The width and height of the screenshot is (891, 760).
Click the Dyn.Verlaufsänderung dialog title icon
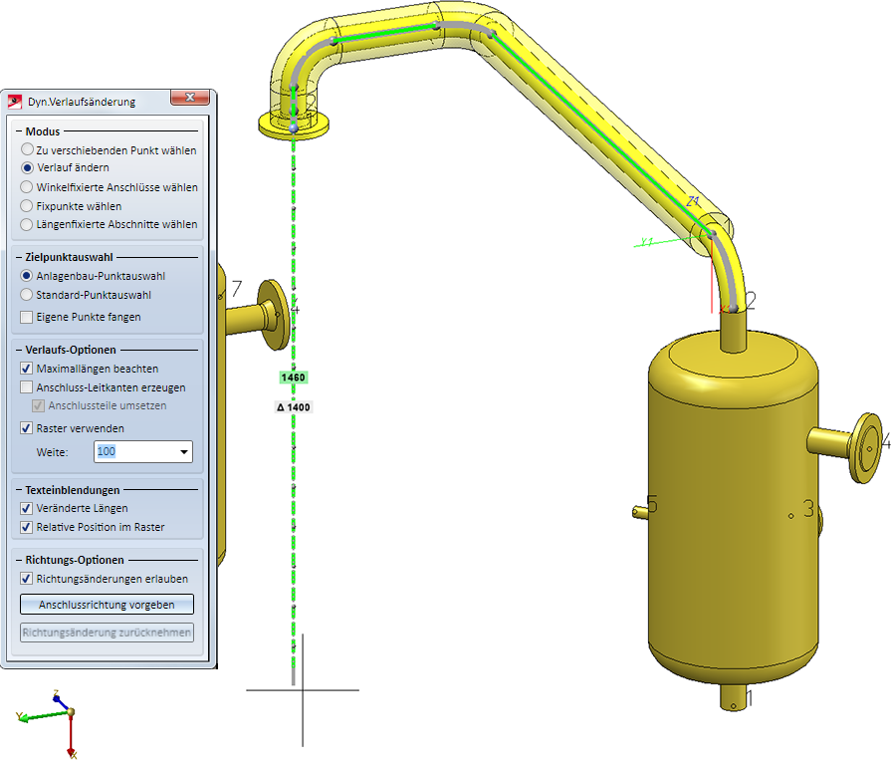15,102
